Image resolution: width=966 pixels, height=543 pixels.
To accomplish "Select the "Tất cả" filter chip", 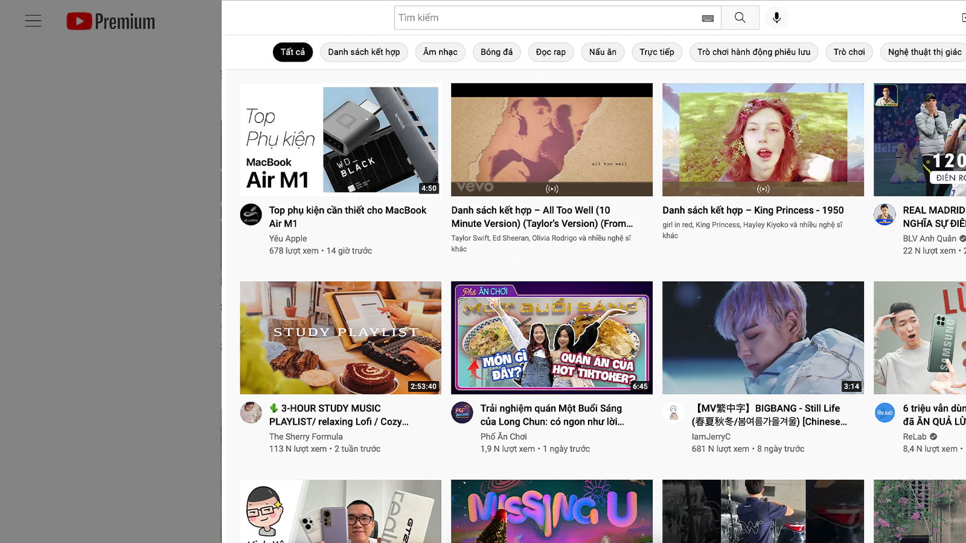I will (x=293, y=52).
